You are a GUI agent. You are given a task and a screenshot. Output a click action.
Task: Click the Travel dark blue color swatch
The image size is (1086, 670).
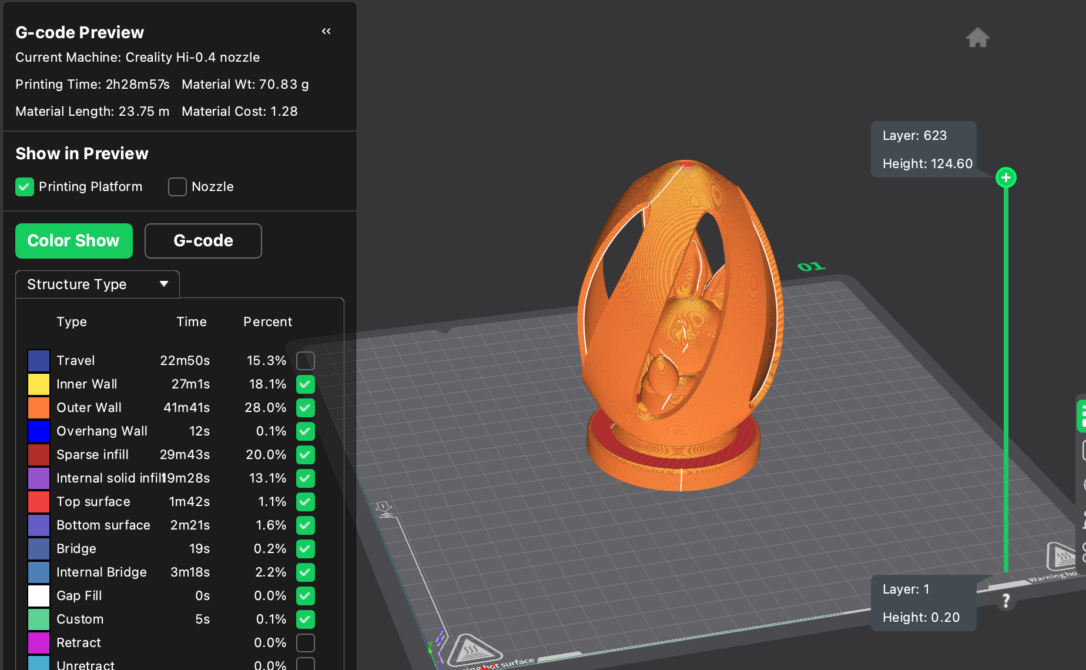(39, 361)
